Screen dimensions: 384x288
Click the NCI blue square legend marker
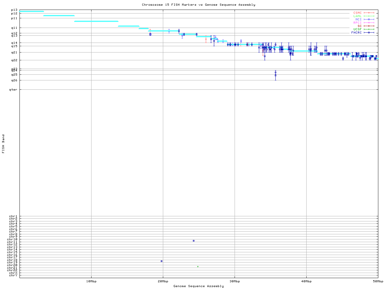coord(369,19)
